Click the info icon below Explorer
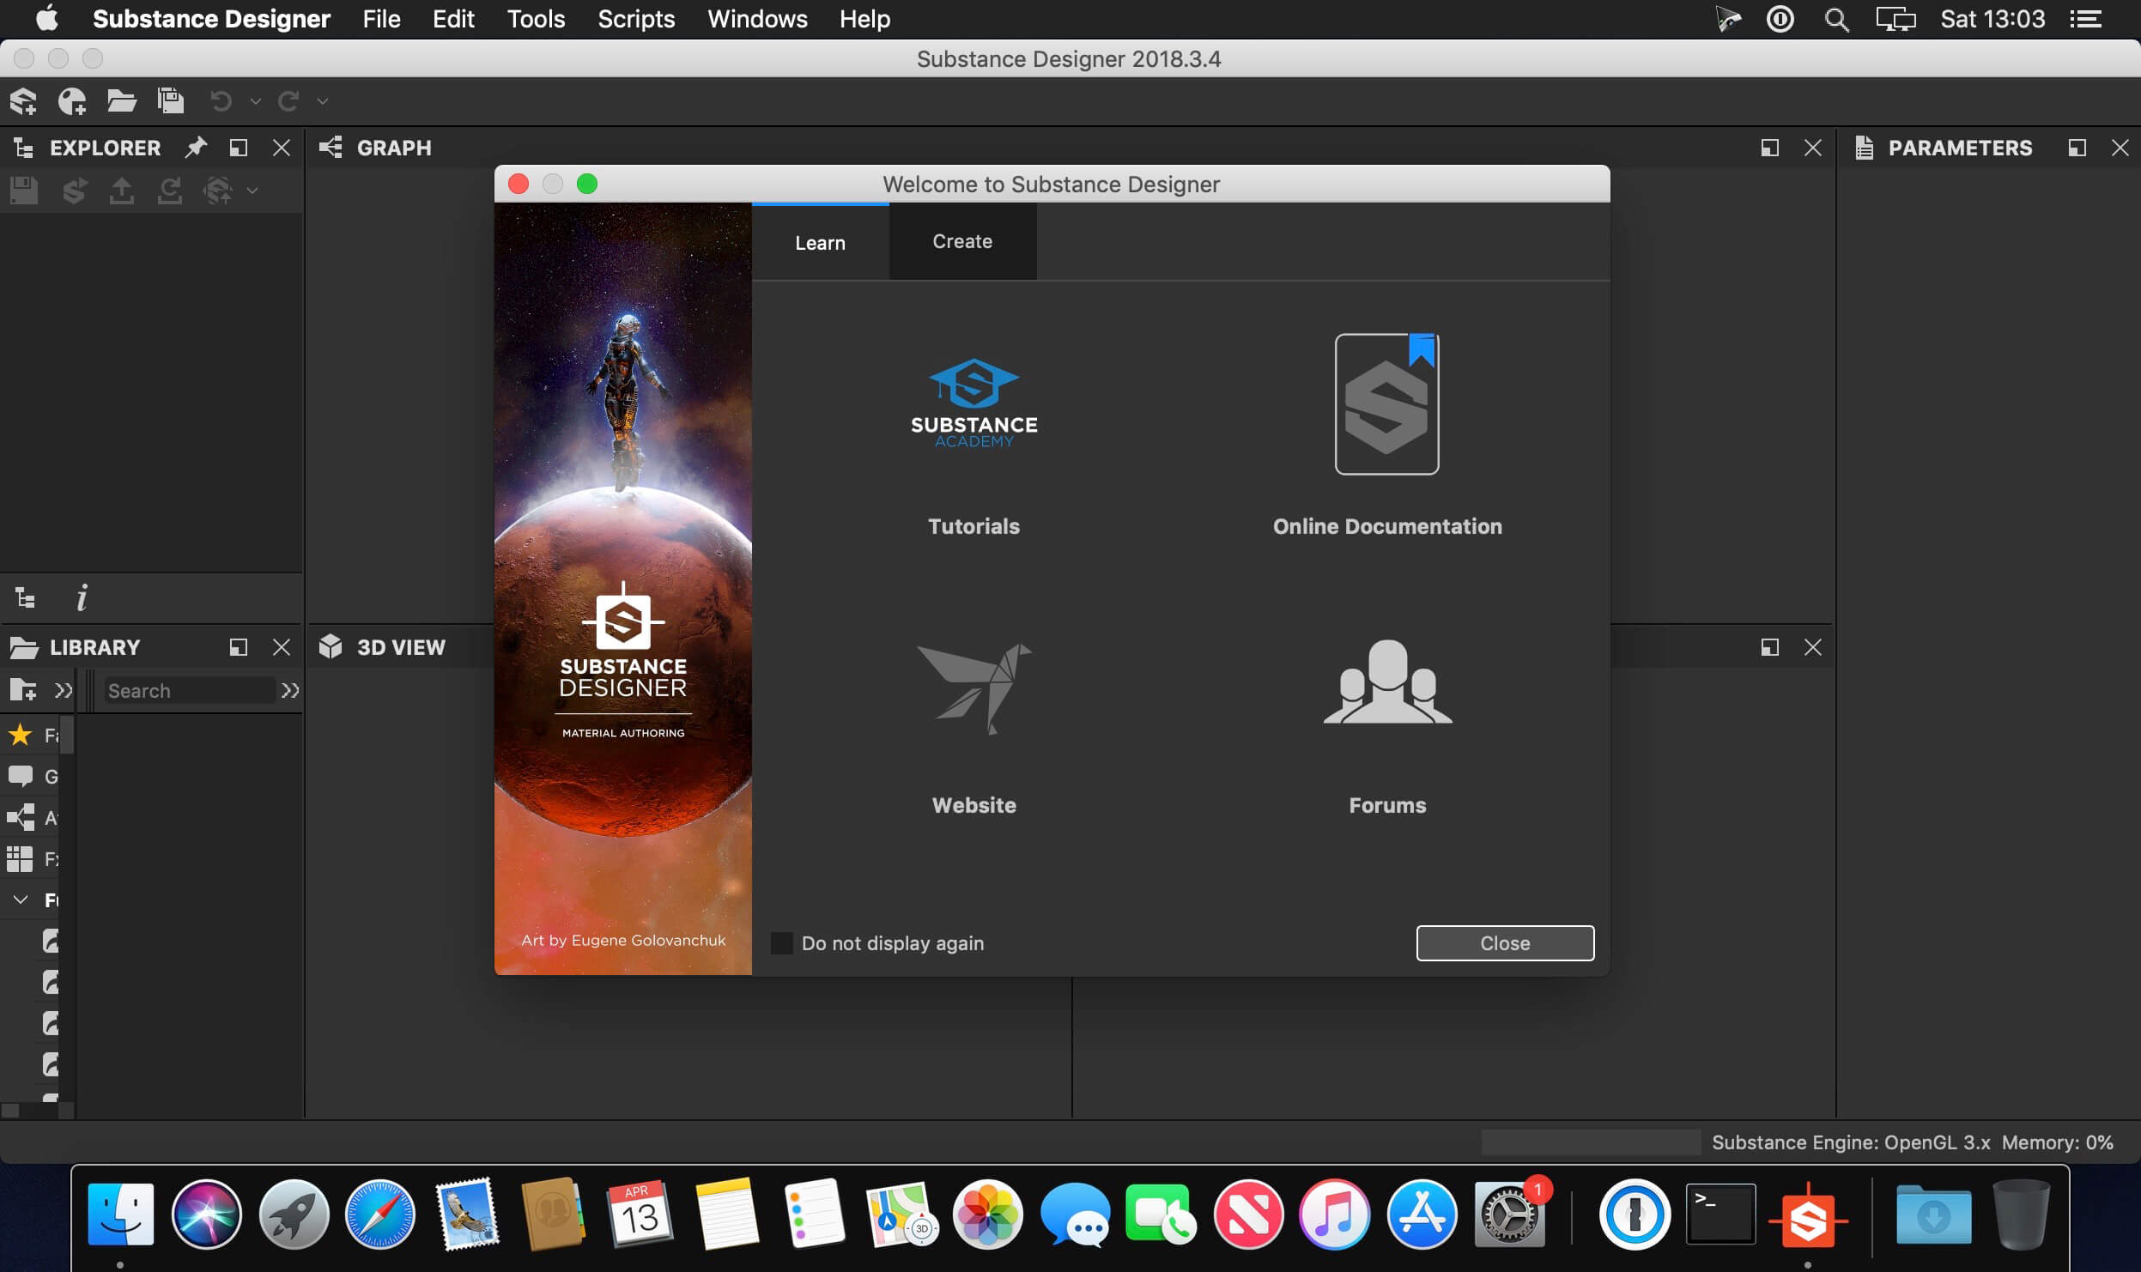Viewport: 2141px width, 1272px height. (x=82, y=597)
